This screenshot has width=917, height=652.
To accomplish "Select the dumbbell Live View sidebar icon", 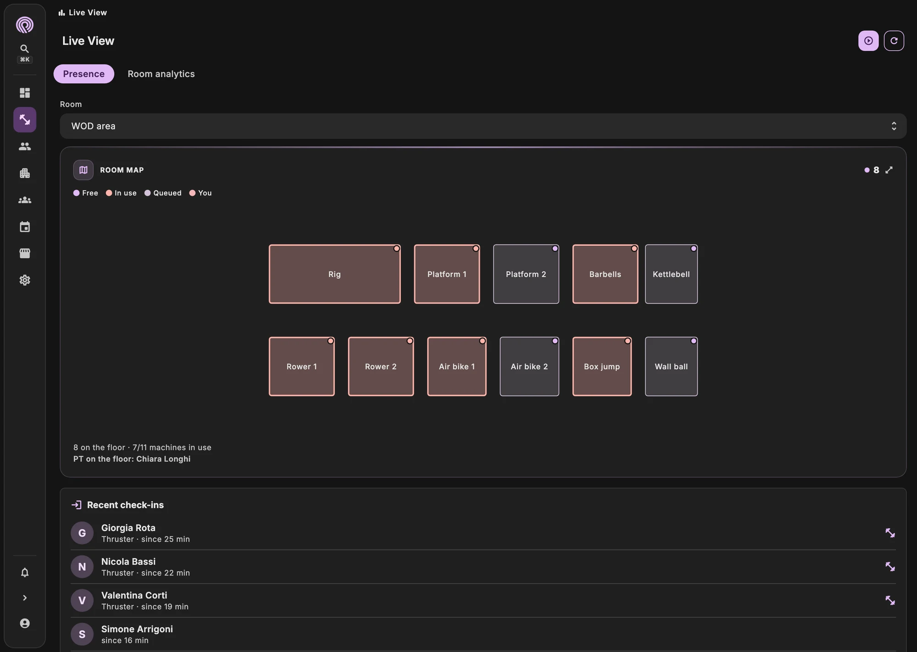I will pyautogui.click(x=25, y=120).
